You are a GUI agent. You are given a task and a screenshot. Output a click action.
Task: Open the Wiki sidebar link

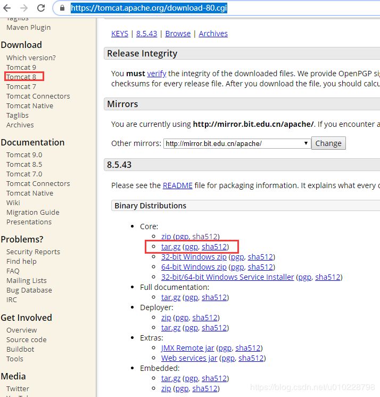13,203
